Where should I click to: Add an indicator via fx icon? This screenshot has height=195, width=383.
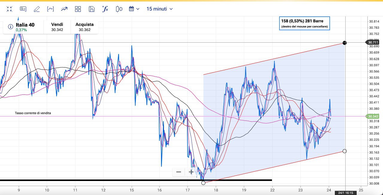point(105,9)
